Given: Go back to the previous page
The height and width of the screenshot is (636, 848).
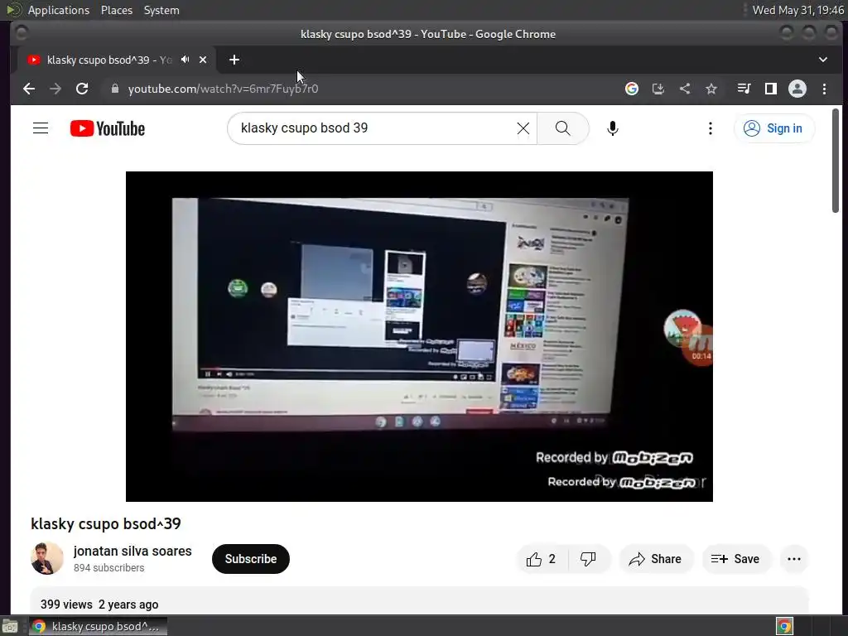Looking at the screenshot, I should pyautogui.click(x=29, y=89).
